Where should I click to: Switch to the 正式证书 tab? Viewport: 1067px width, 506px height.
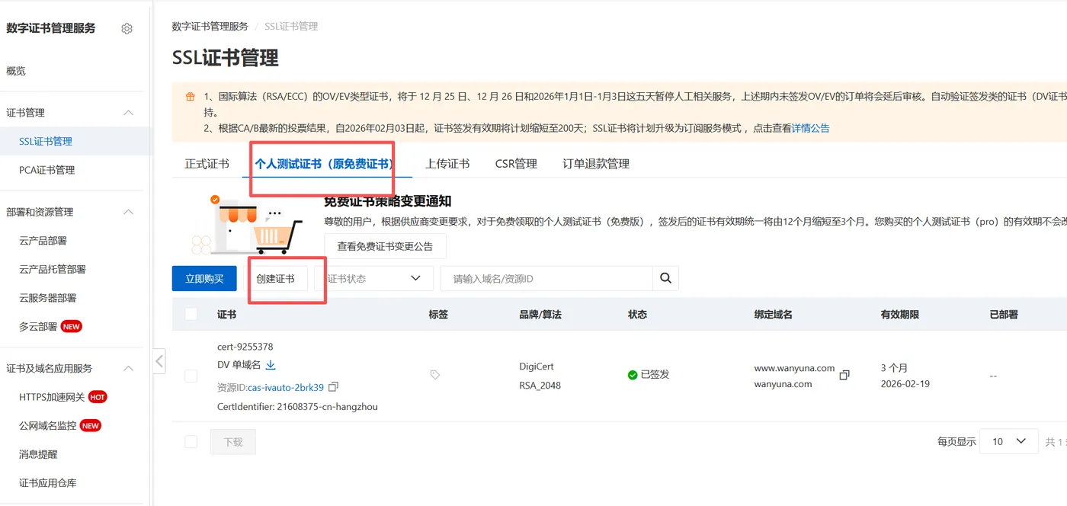(x=207, y=164)
